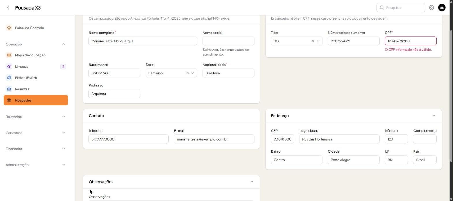The width and height of the screenshot is (453, 201).
Task: Click the search magnifier icon
Action: (x=382, y=8)
